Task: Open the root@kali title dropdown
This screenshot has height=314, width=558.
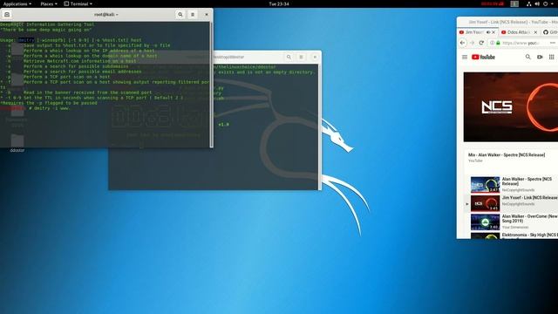Action: (x=106, y=15)
